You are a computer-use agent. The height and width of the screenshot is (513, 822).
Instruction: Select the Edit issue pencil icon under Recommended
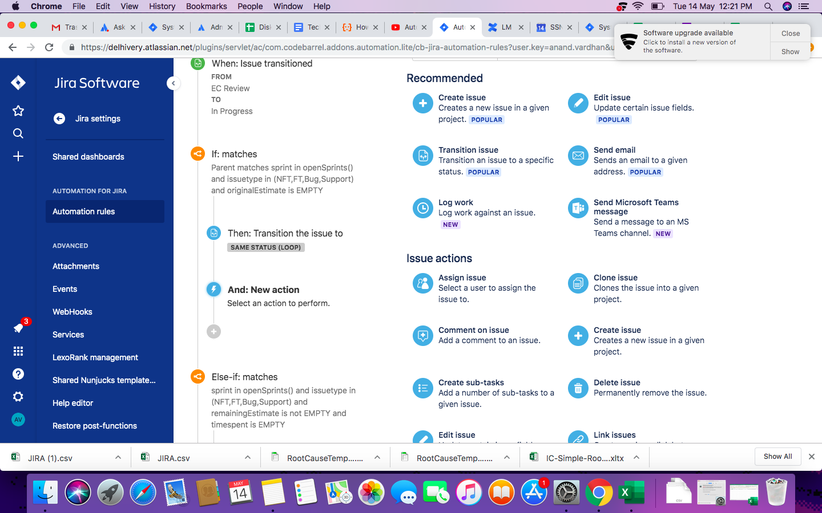(x=578, y=103)
